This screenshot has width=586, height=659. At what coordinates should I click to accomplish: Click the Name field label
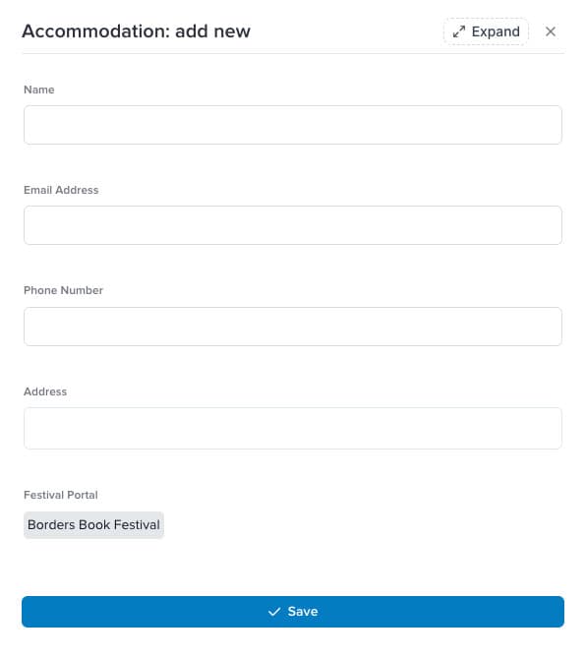(x=39, y=90)
